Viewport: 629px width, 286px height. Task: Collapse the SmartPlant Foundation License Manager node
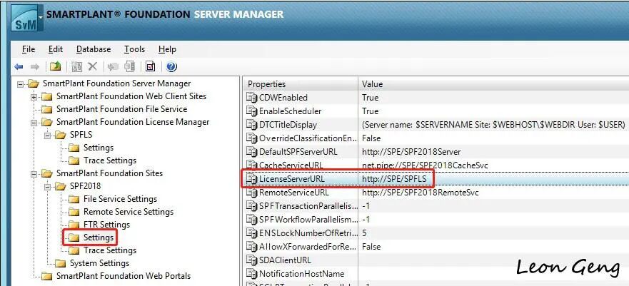point(34,122)
